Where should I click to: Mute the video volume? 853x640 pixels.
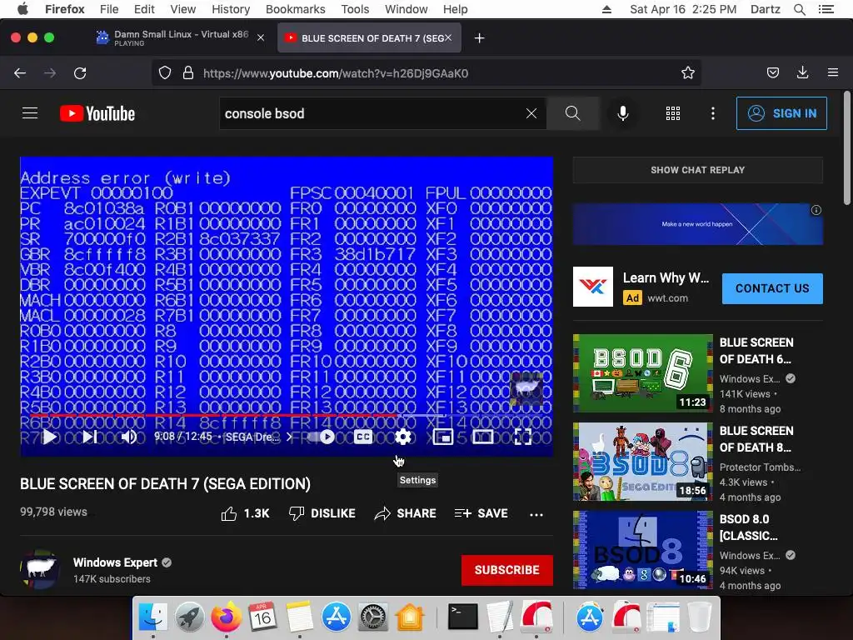129,437
